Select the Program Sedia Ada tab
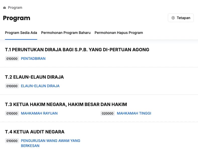This screenshot has height=152, width=198. tap(21, 33)
